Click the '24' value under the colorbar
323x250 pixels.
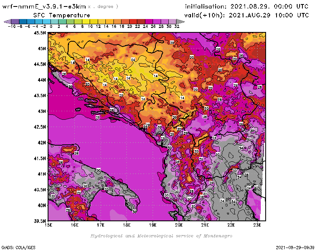point(145,26)
